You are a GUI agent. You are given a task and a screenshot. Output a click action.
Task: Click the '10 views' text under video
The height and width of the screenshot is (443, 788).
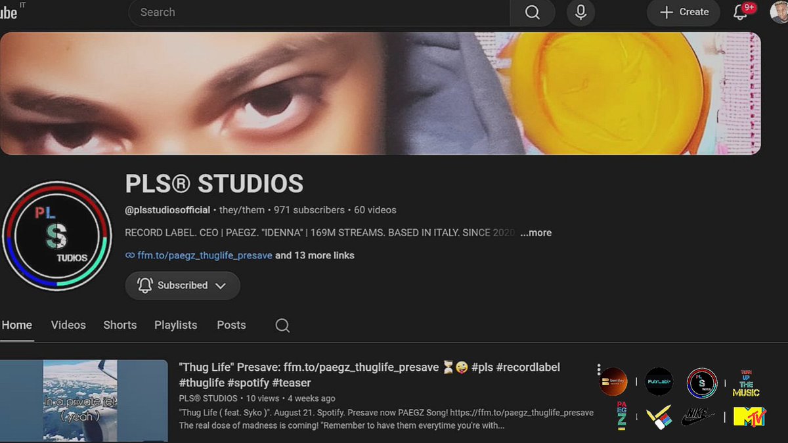(x=264, y=398)
